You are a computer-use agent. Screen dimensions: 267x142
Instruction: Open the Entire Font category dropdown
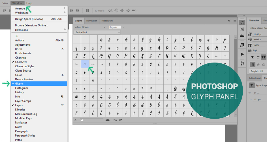[x=97, y=32]
